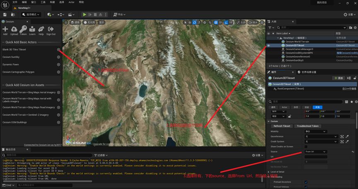Reset Source property to default
The width and height of the screenshot is (358, 189).
click(353, 152)
